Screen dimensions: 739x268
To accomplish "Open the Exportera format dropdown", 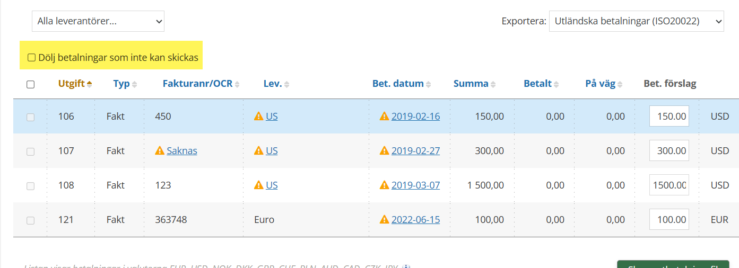I will pyautogui.click(x=636, y=21).
